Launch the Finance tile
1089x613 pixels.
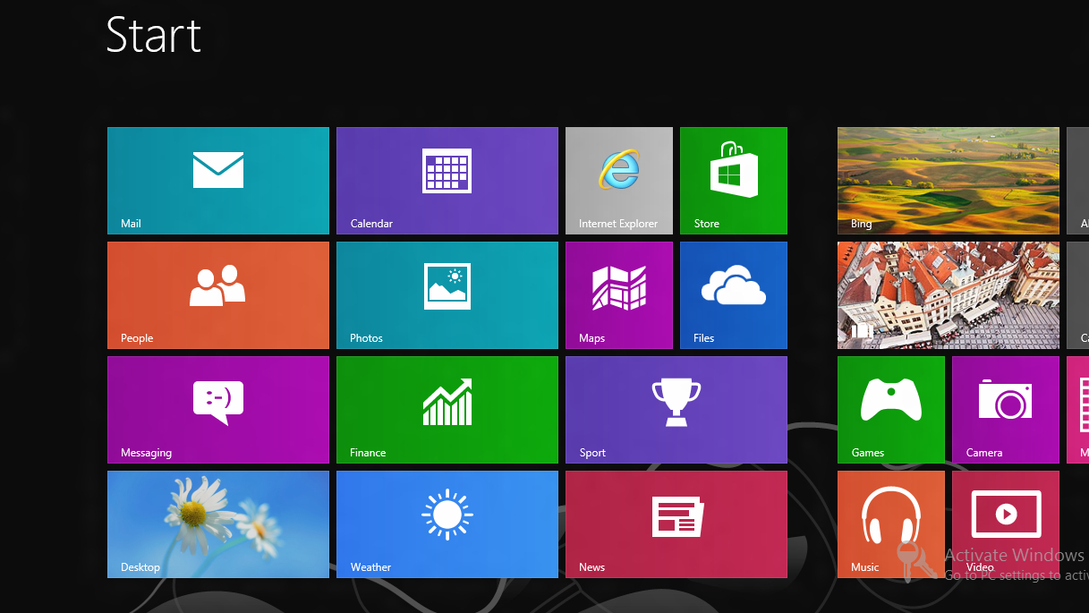(447, 409)
